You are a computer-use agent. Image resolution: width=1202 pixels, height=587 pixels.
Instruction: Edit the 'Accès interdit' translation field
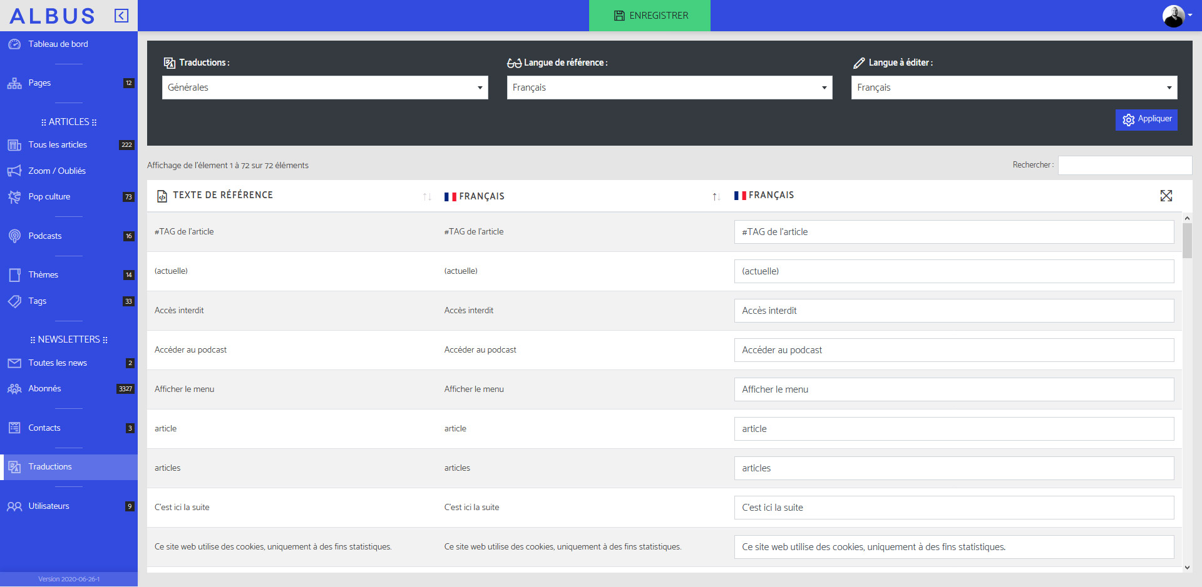point(954,311)
